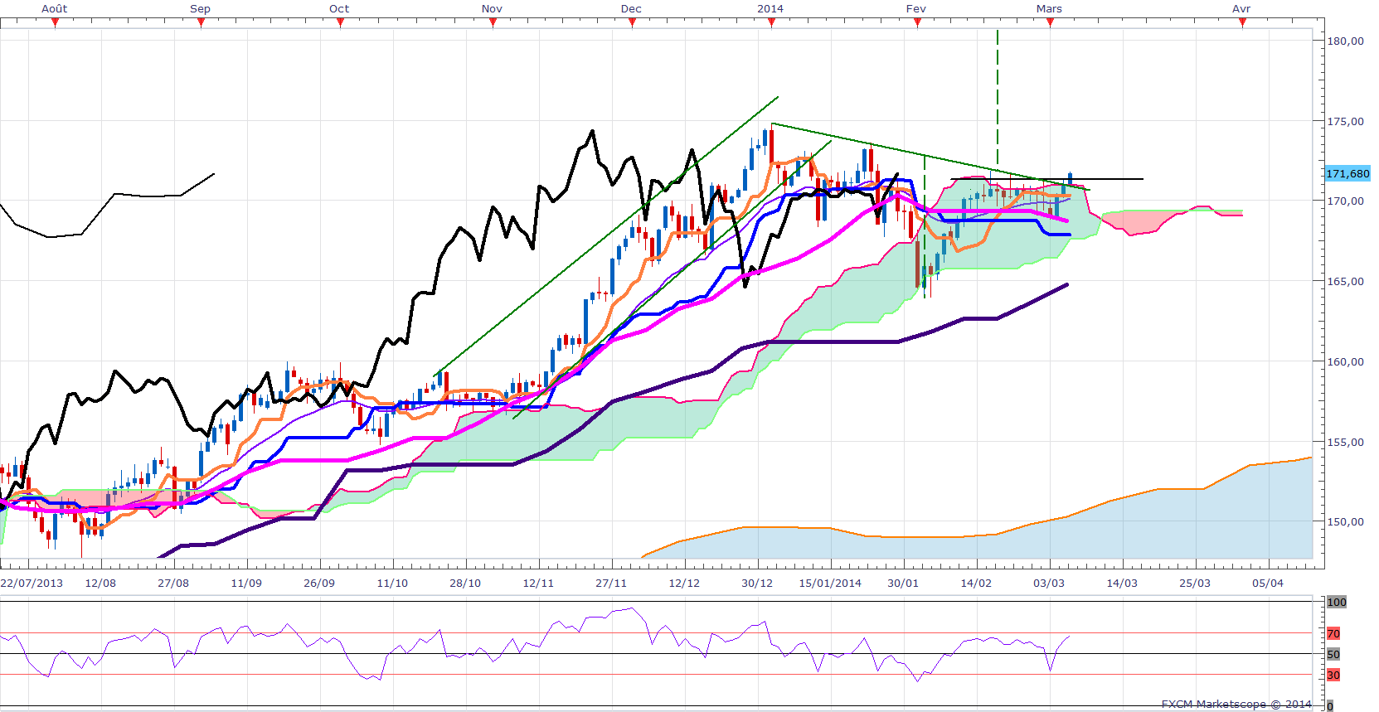Image resolution: width=1379 pixels, height=712 pixels.
Task: Select the 15/01/2014 date label
Action: pyautogui.click(x=830, y=583)
